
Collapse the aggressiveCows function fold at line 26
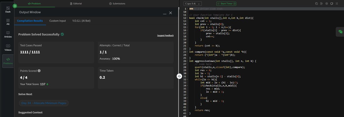187,61
